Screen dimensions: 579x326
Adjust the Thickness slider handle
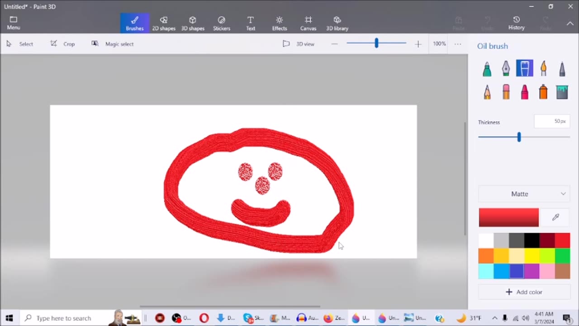[x=519, y=137]
